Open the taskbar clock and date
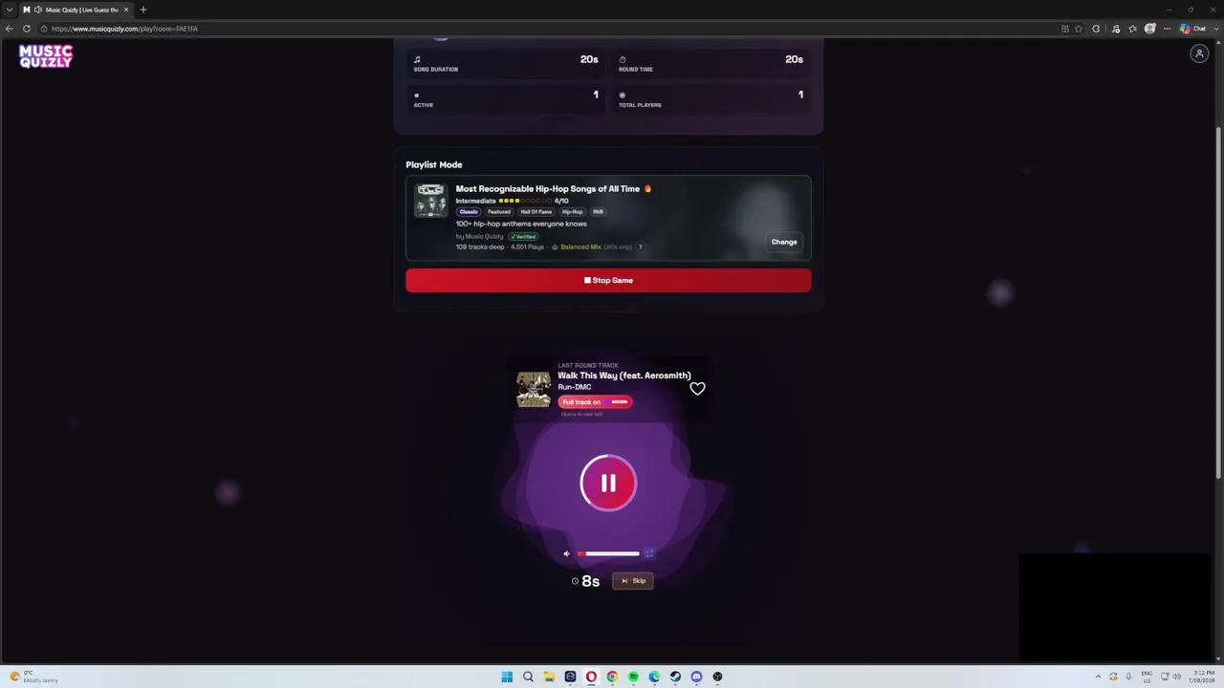Screen dimensions: 1224x688 tap(1202, 677)
